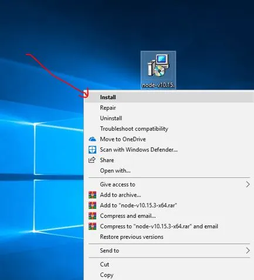Viewport: 254px width, 280px height.
Task: Expand the Give access to chevron arrow
Action: (x=248, y=184)
